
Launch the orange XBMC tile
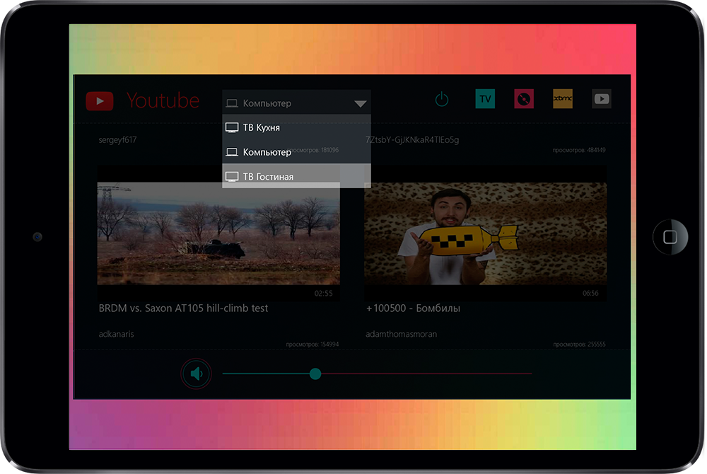(x=563, y=99)
